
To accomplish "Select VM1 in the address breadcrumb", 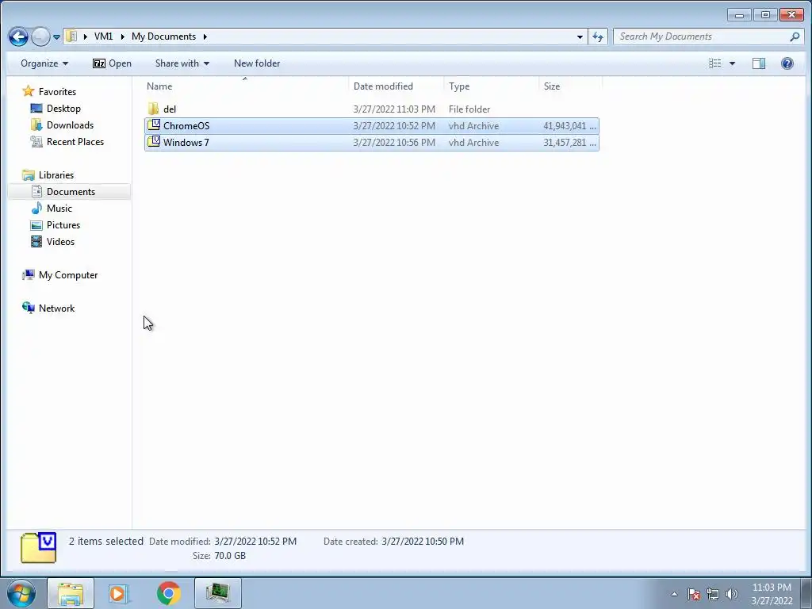I will coord(104,36).
